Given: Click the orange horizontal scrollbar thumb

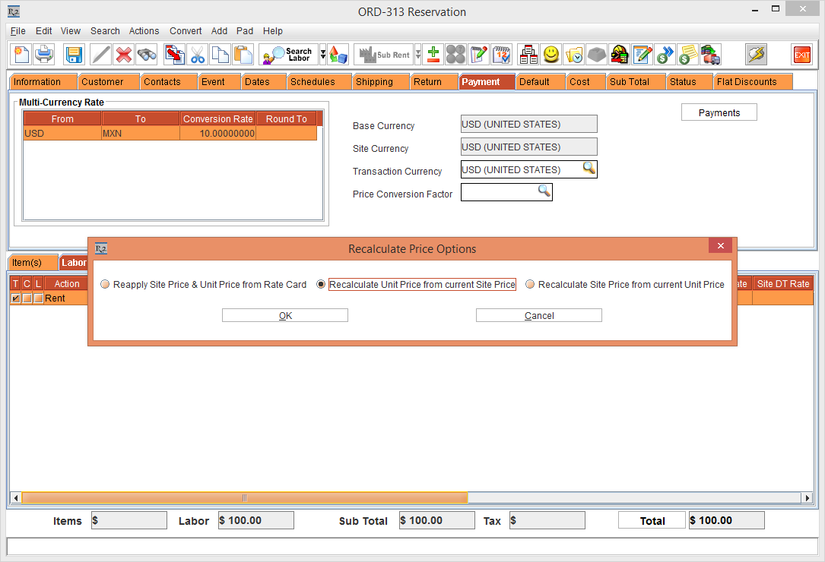Looking at the screenshot, I should [244, 498].
